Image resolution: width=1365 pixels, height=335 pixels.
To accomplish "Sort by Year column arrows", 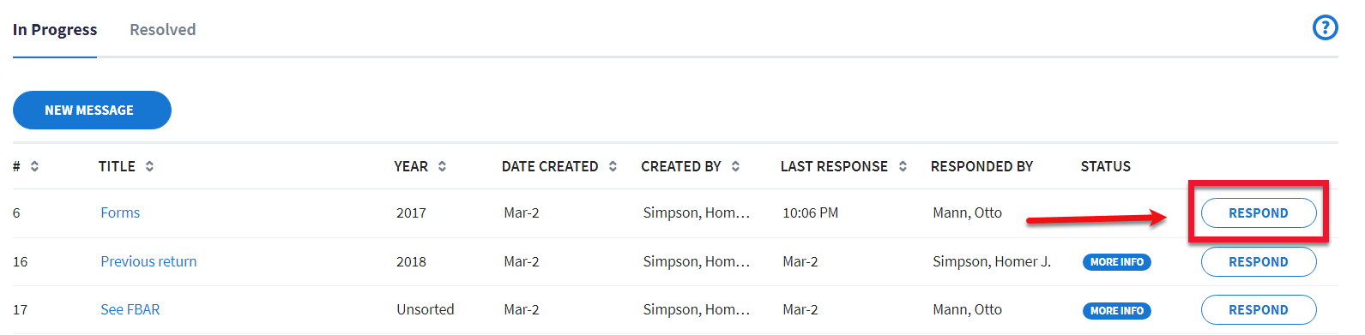I will click(x=442, y=166).
